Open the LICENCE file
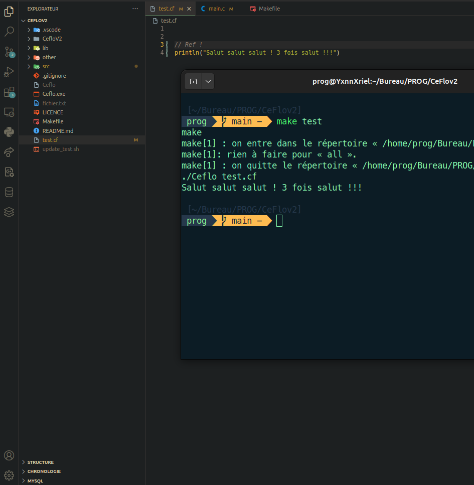This screenshot has height=485, width=474. [x=82, y=112]
